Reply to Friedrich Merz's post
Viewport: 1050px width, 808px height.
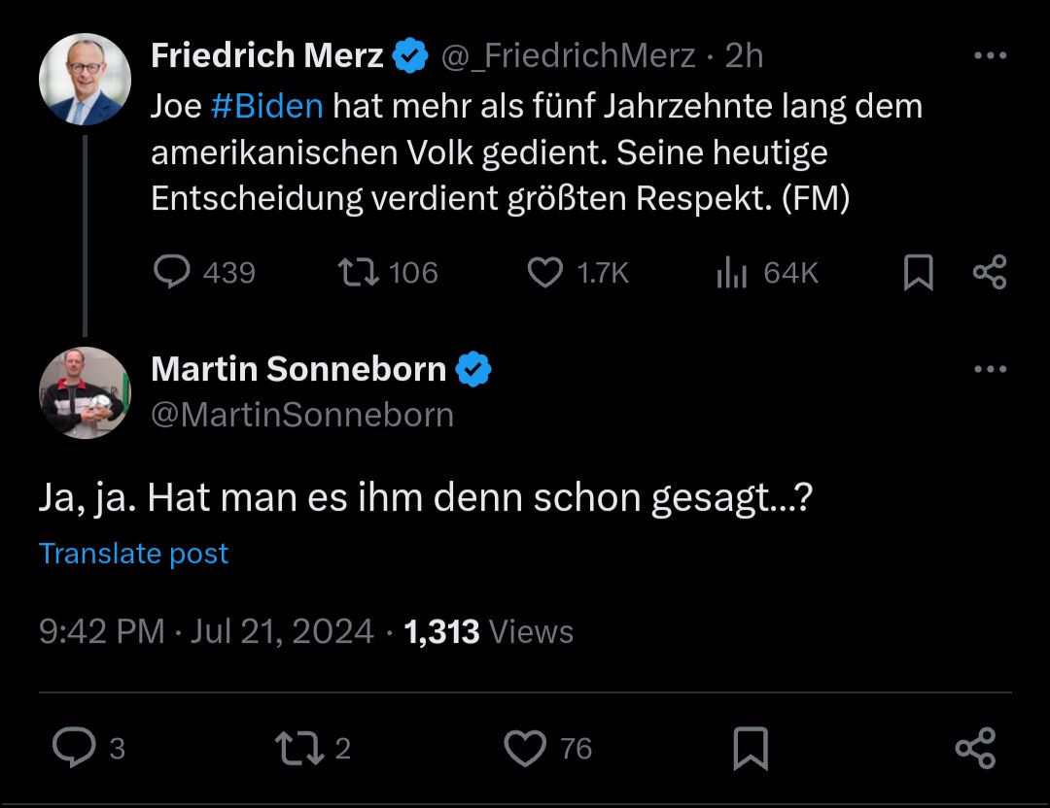coord(173,273)
